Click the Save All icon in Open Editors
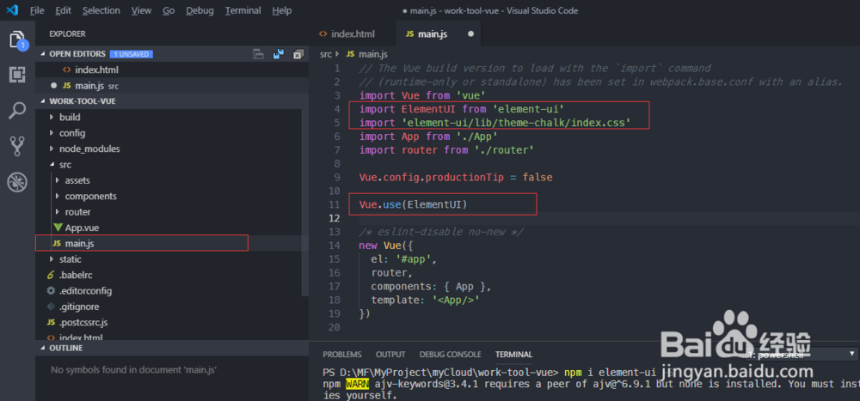860x401 pixels. coord(278,54)
